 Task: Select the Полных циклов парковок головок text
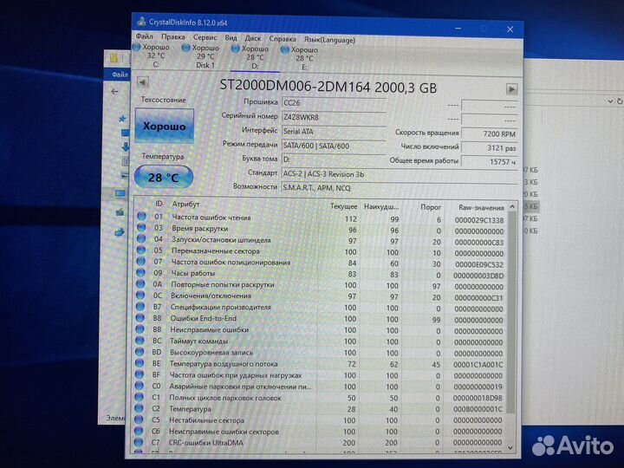coord(225,398)
